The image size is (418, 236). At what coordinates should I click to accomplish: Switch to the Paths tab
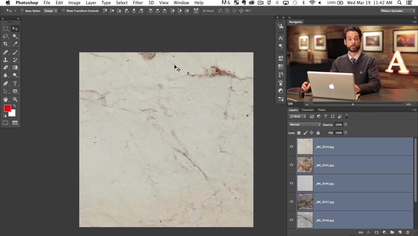[322, 110]
